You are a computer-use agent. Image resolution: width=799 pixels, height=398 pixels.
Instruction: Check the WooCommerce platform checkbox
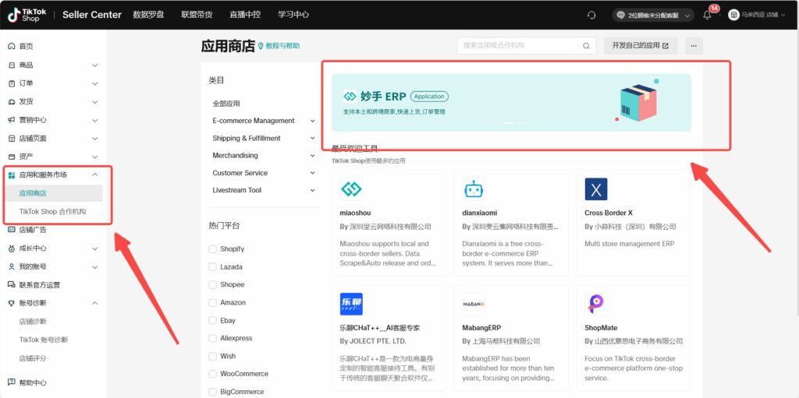(x=212, y=374)
